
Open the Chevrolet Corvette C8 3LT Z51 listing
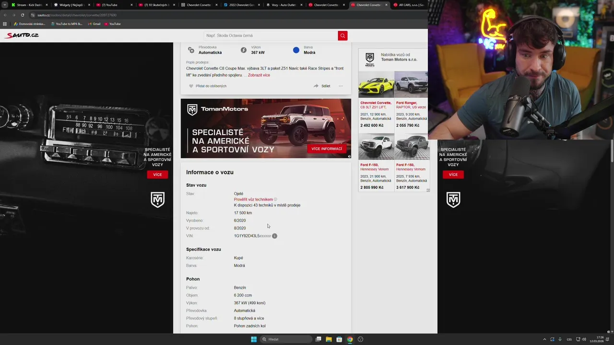pyautogui.click(x=376, y=105)
